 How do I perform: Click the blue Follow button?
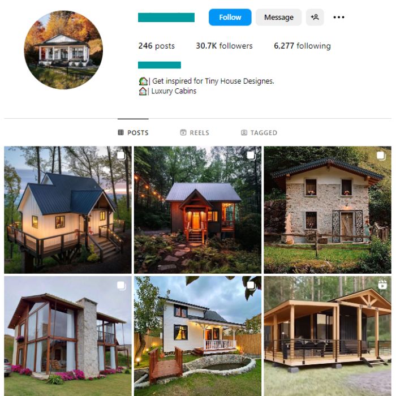(x=230, y=17)
